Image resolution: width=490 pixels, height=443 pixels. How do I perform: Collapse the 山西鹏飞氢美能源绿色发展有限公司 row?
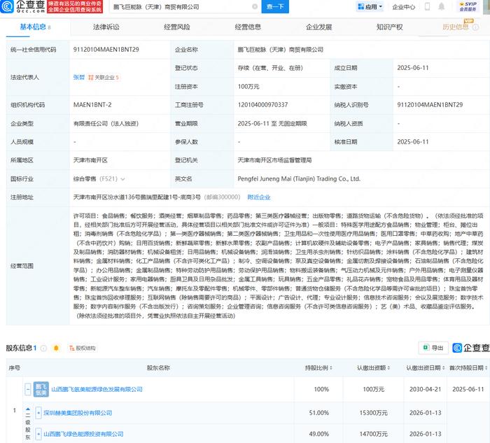(28, 389)
